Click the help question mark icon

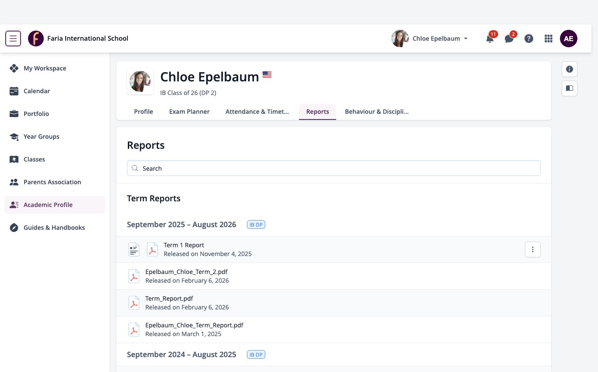click(x=529, y=39)
